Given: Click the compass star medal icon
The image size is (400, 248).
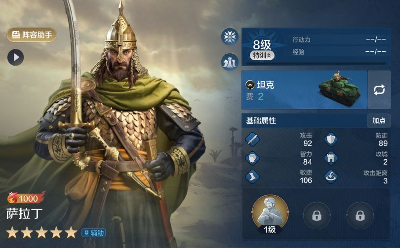Looking at the screenshot, I should (230, 37).
